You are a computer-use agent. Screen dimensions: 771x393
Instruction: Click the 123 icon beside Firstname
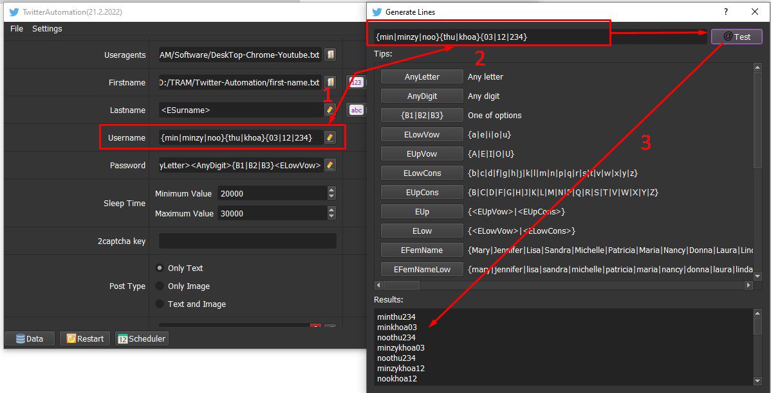pos(356,82)
